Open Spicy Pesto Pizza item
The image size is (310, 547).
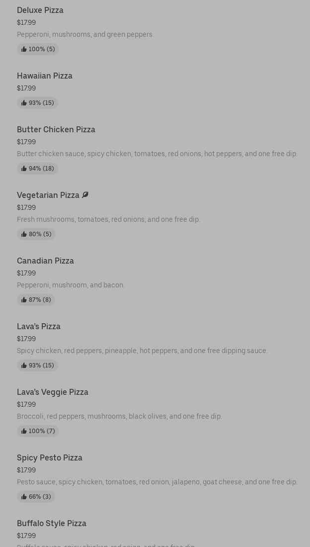tap(50, 457)
